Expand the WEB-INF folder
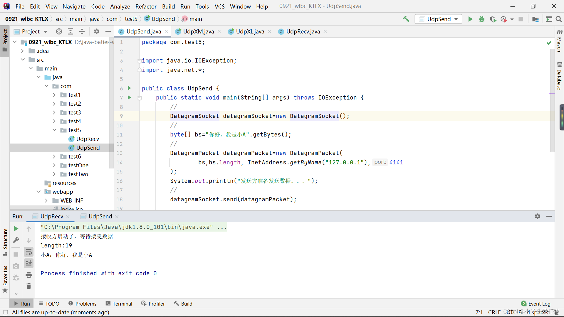This screenshot has width=564, height=317. [46, 200]
